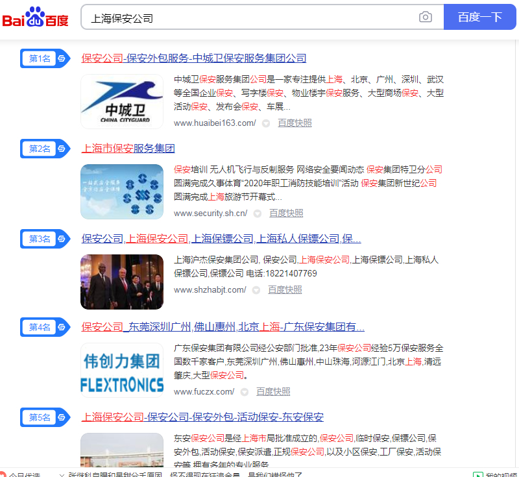Open 百度快照 for huaibei163.com result
Viewport: 519px width, 477px height.
[295, 123]
